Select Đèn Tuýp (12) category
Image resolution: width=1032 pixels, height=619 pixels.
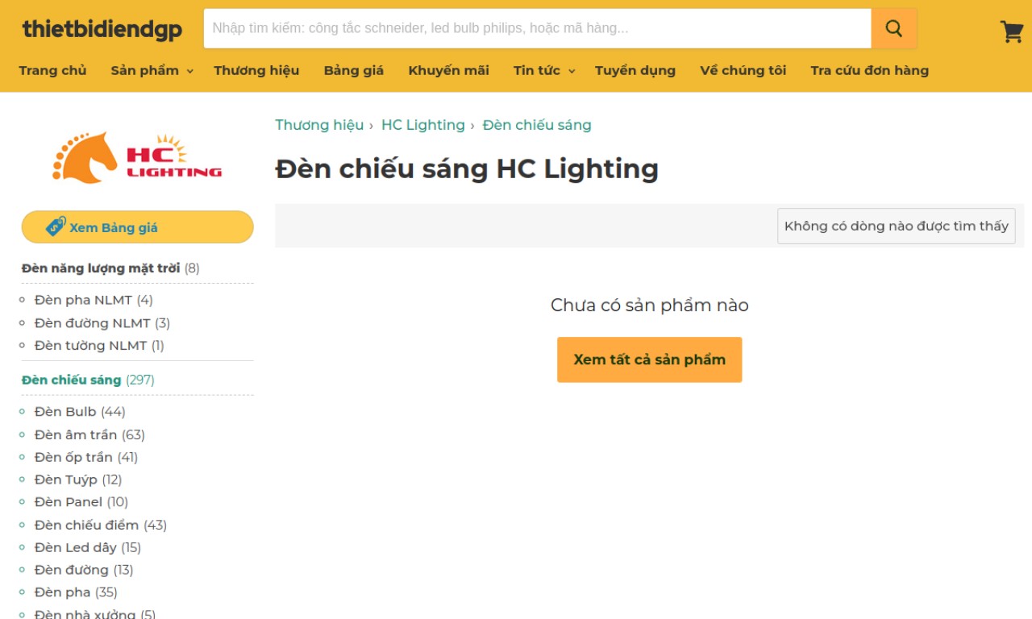click(78, 480)
